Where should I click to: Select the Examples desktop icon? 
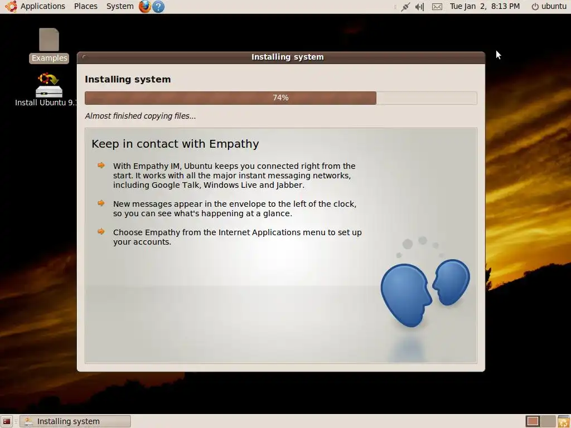49,46
